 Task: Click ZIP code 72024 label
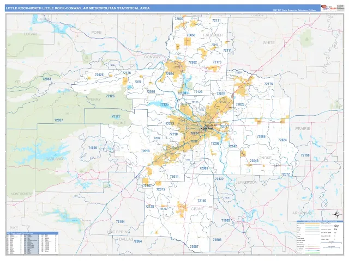tap(282, 140)
